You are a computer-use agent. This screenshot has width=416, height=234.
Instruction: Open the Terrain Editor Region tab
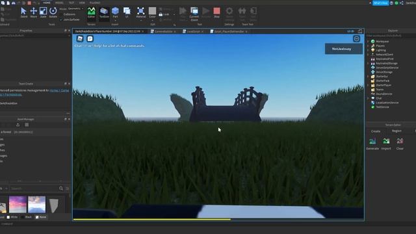[396, 131]
